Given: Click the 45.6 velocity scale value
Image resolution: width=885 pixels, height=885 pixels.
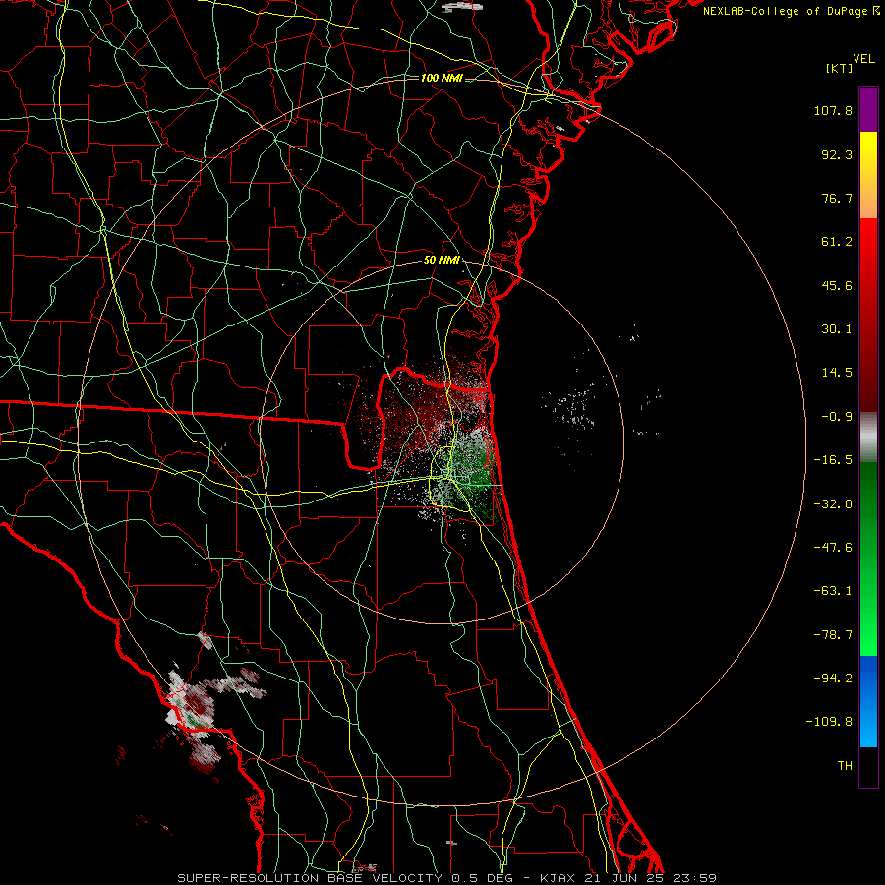Looking at the screenshot, I should (837, 285).
